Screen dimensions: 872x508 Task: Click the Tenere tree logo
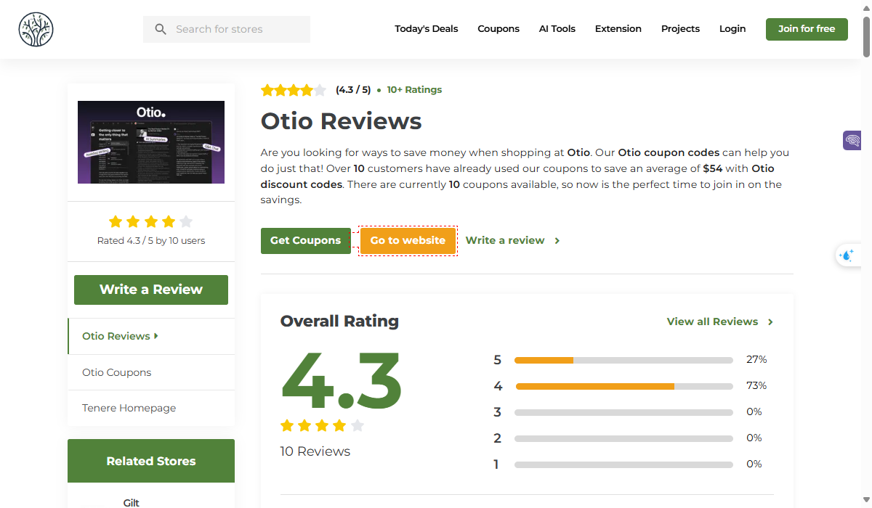pos(36,30)
